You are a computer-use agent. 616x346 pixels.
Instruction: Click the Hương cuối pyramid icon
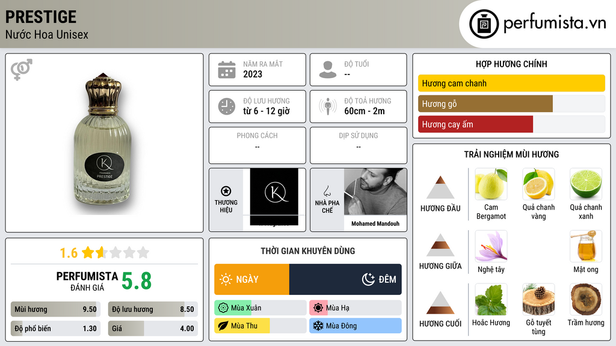pyautogui.click(x=440, y=303)
